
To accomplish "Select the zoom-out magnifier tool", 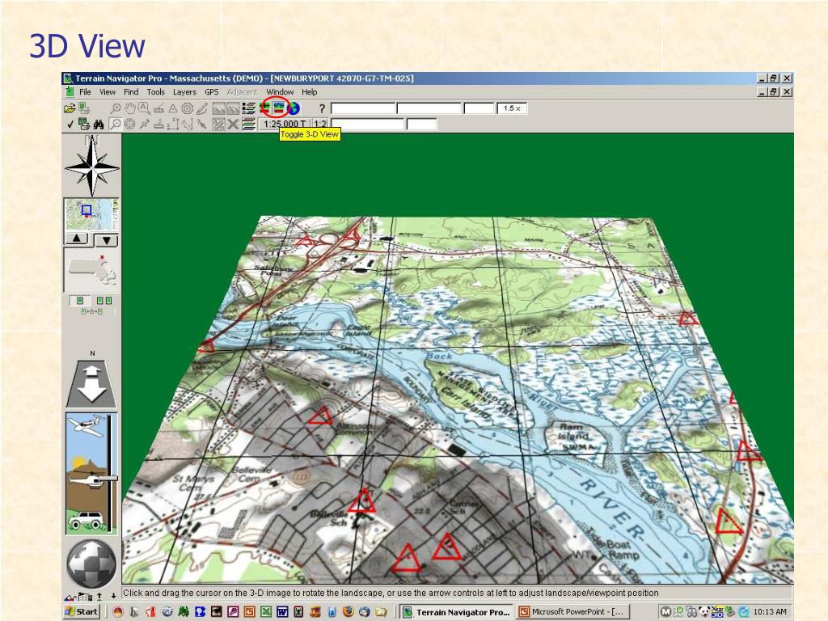I will coord(115,124).
